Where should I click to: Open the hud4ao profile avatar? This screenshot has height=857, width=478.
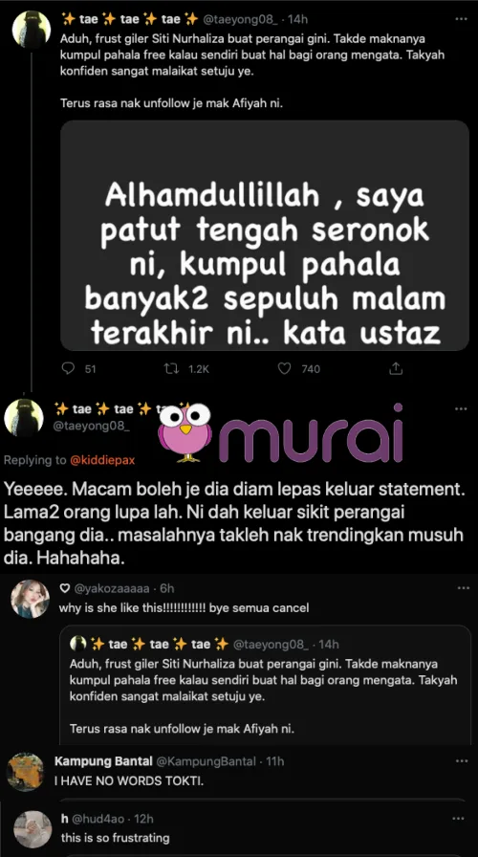[33, 829]
